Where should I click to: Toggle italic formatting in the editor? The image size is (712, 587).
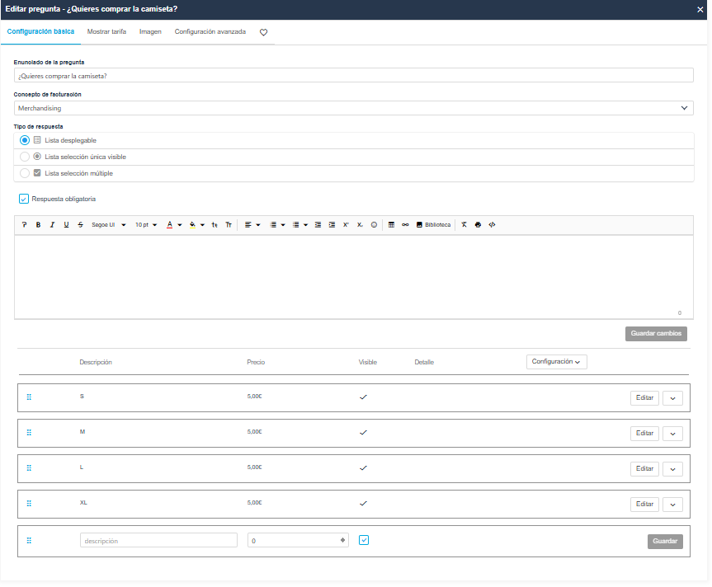point(52,225)
